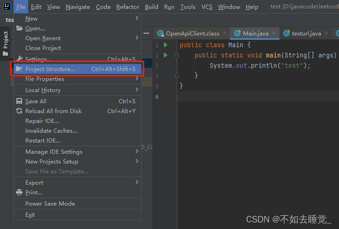Close the OpenApiClient.class tab
The width and height of the screenshot is (339, 229).
[x=225, y=33]
